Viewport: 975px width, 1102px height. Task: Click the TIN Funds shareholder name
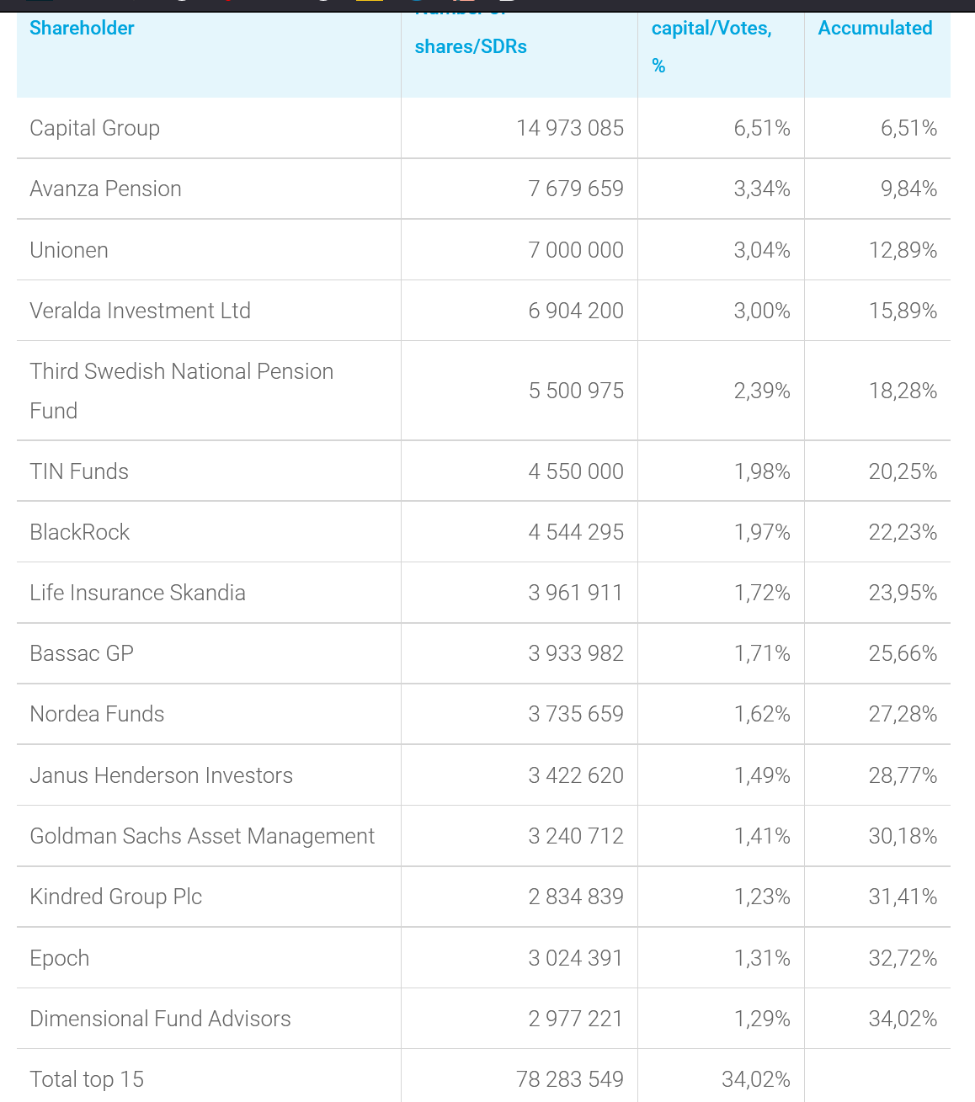79,471
